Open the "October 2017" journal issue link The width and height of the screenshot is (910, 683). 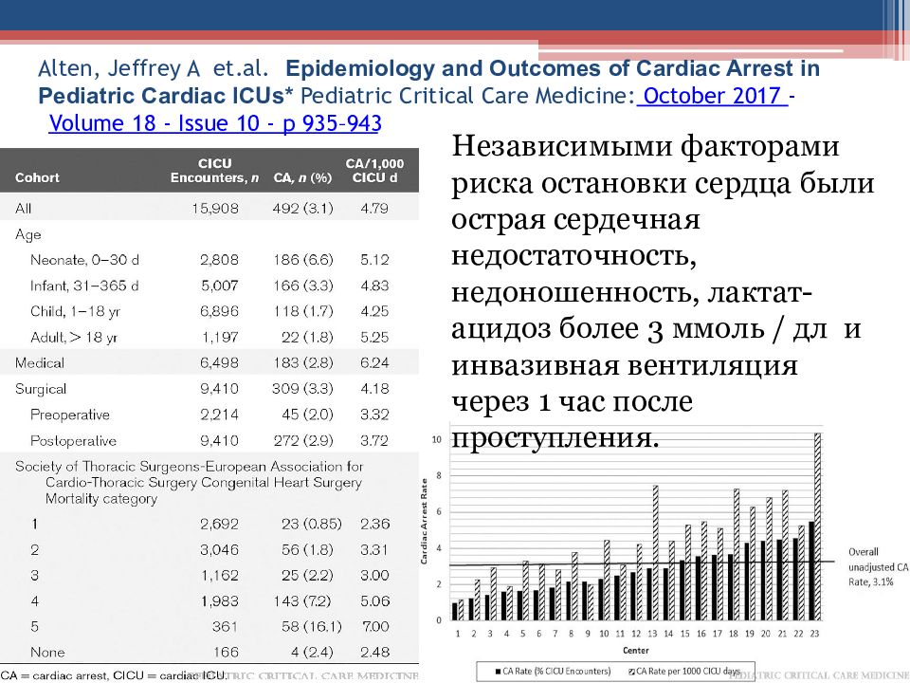coord(712,96)
